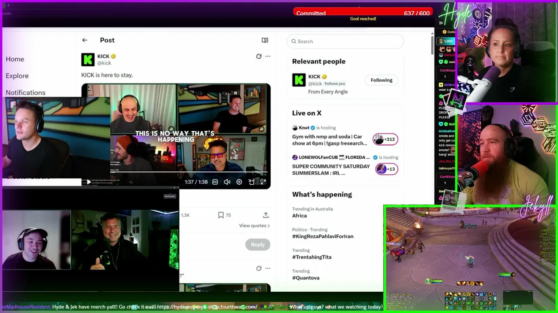Open #TrentahingTita trending topic
Viewport: 558px width, 313px height.
click(312, 257)
